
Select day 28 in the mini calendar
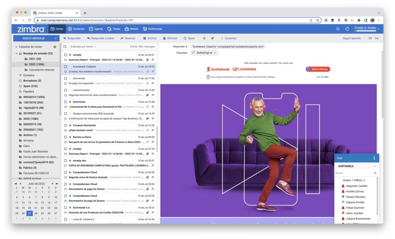[36, 213]
